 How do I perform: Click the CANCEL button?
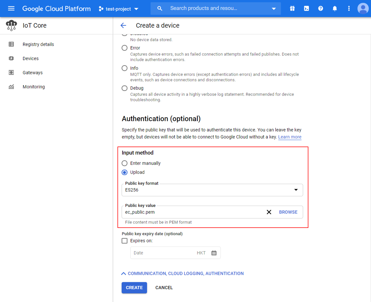pyautogui.click(x=164, y=288)
